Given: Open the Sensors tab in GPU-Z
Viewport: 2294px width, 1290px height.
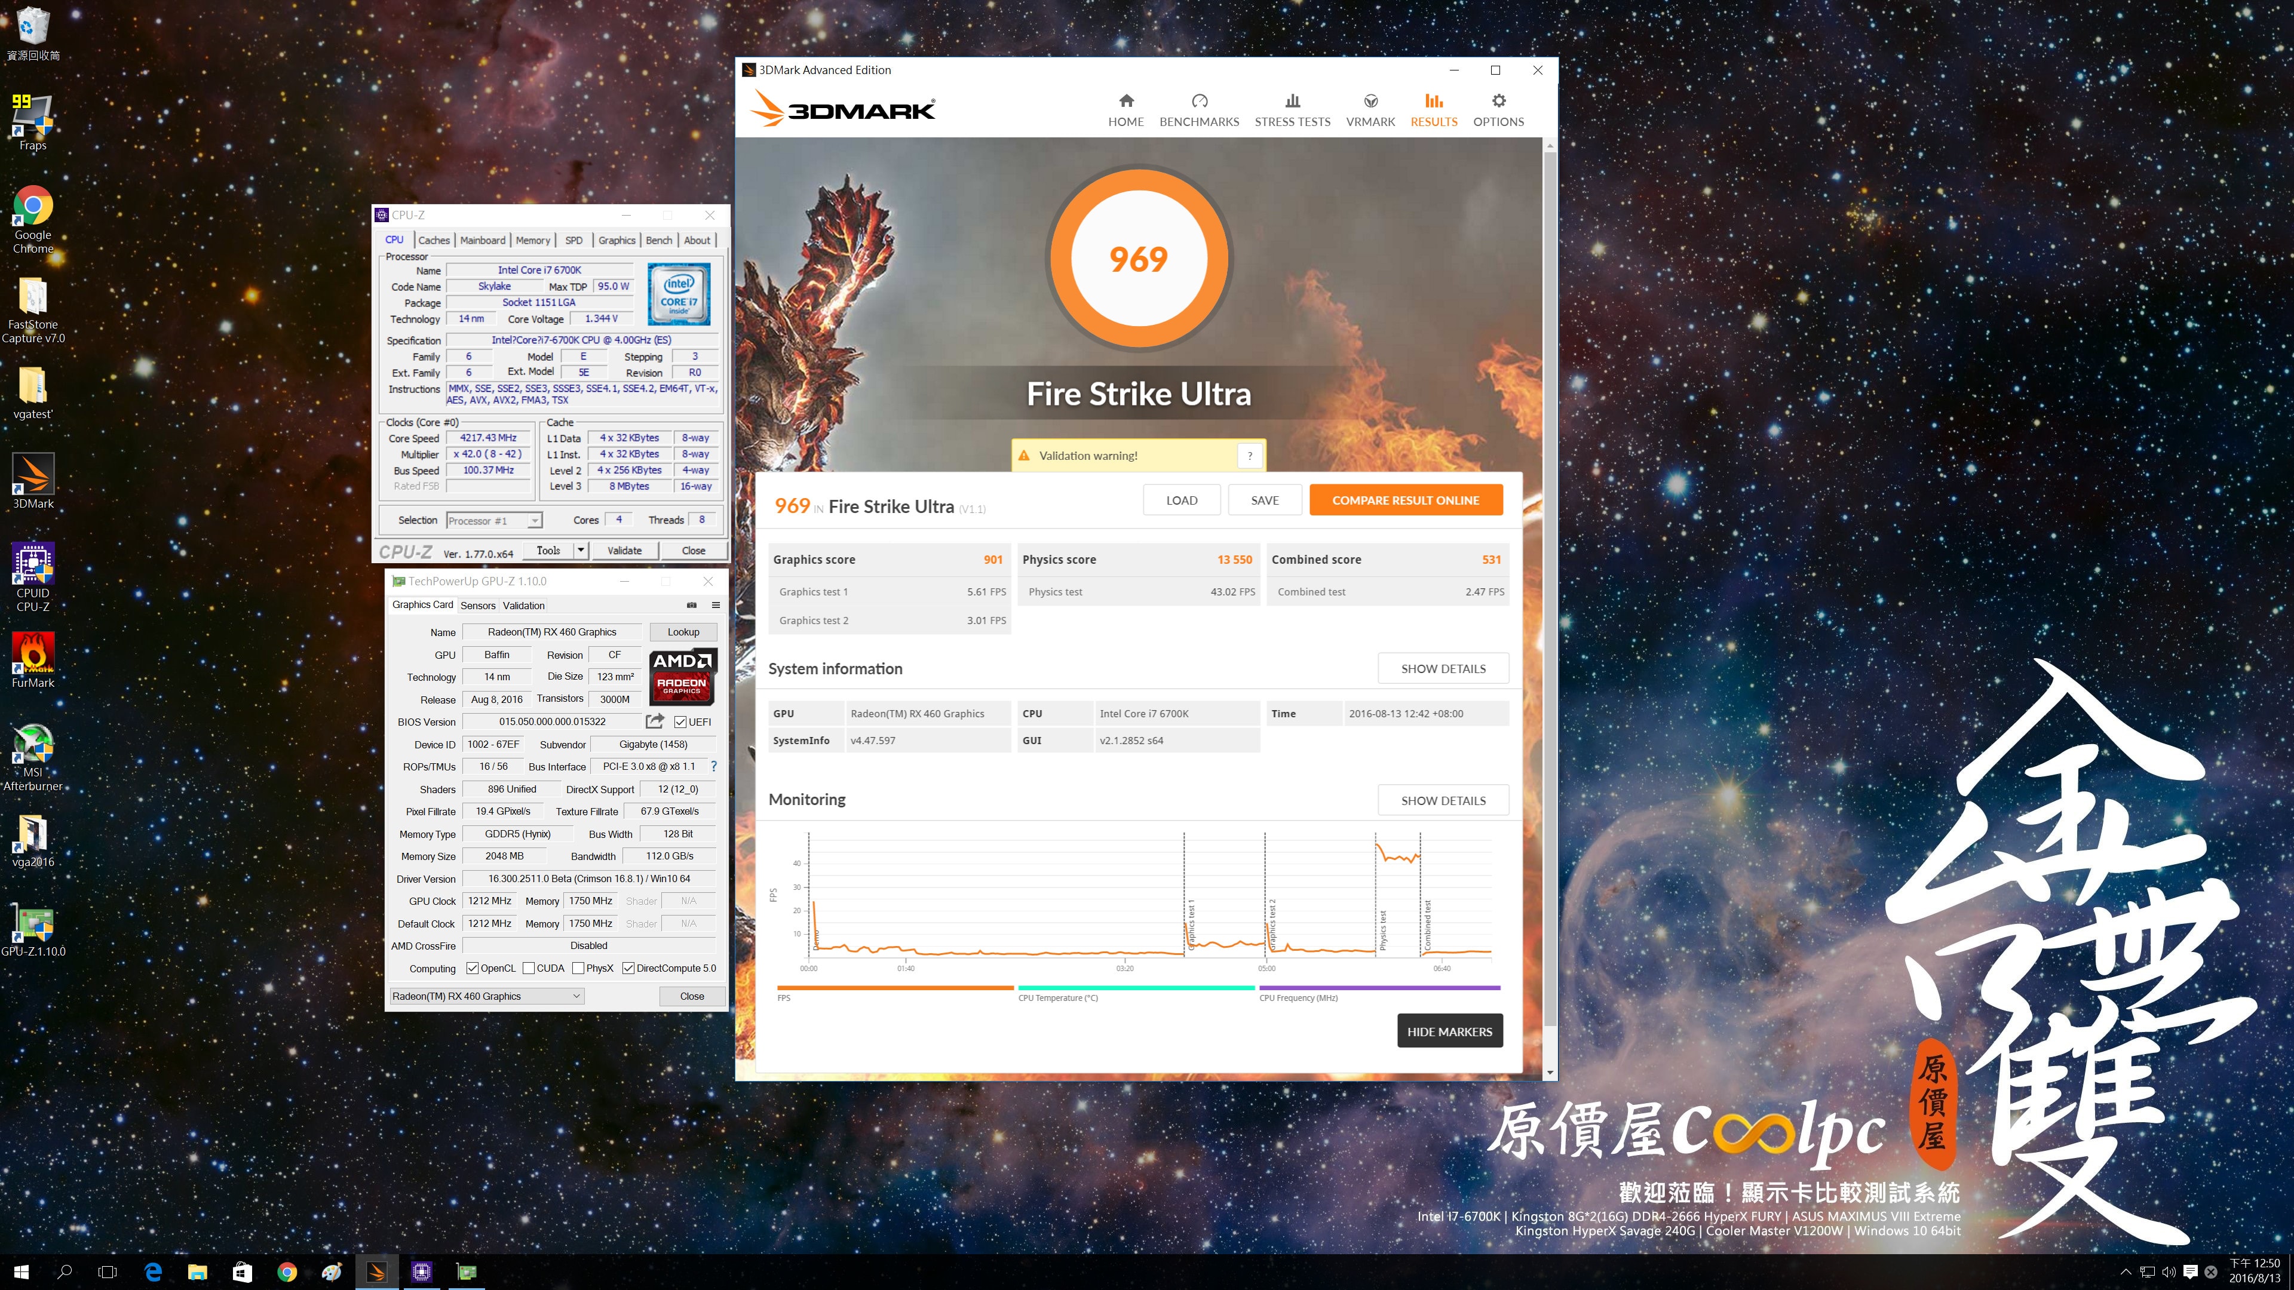Looking at the screenshot, I should click(x=477, y=606).
